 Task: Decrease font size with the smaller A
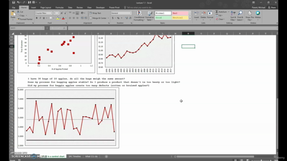tap(65, 13)
